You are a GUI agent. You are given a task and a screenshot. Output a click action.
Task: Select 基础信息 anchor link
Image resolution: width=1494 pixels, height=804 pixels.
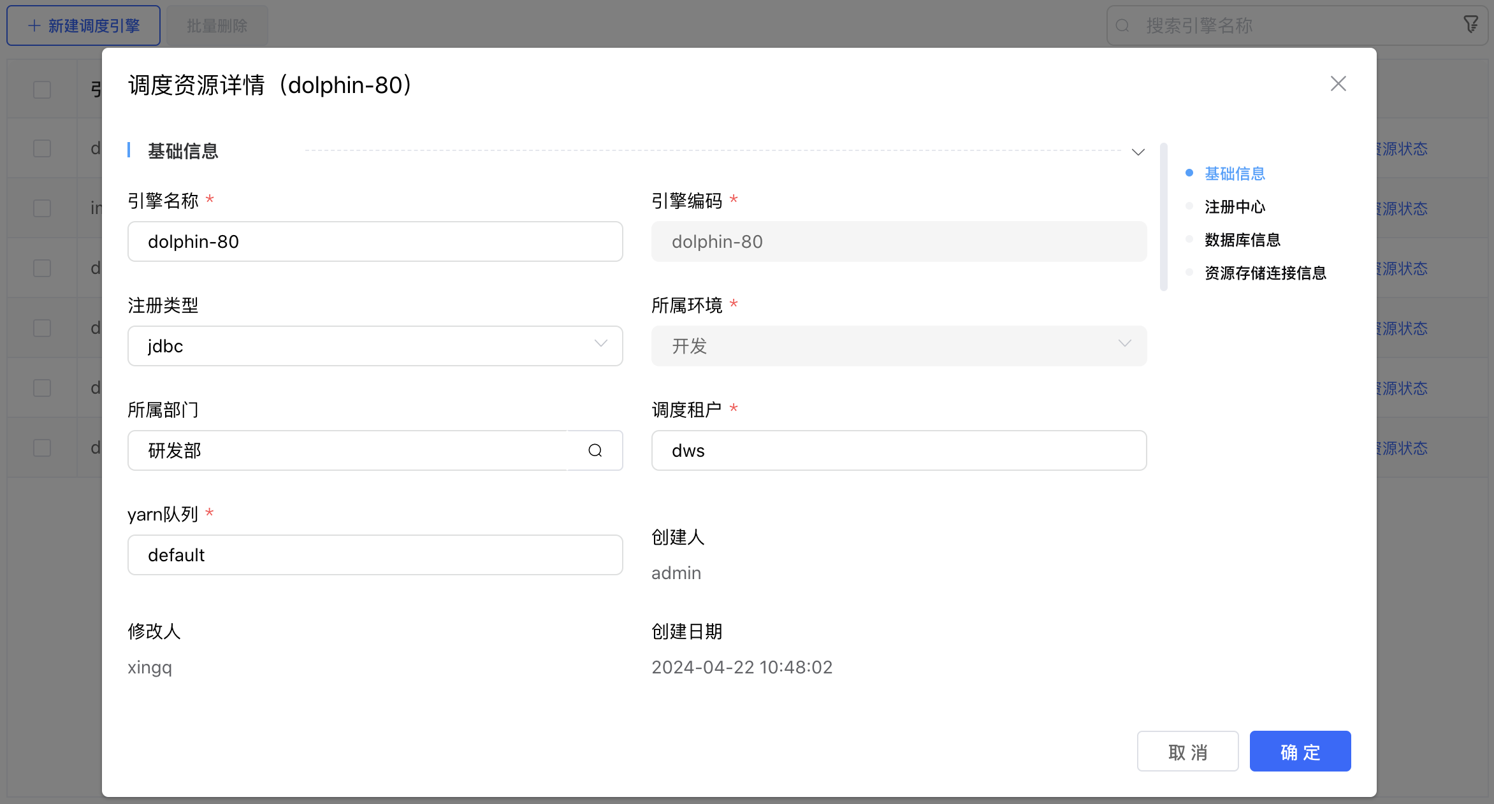1234,173
